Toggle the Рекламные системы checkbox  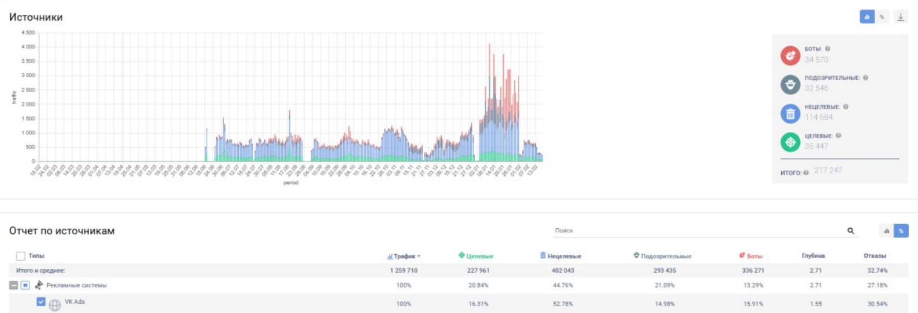[25, 285]
